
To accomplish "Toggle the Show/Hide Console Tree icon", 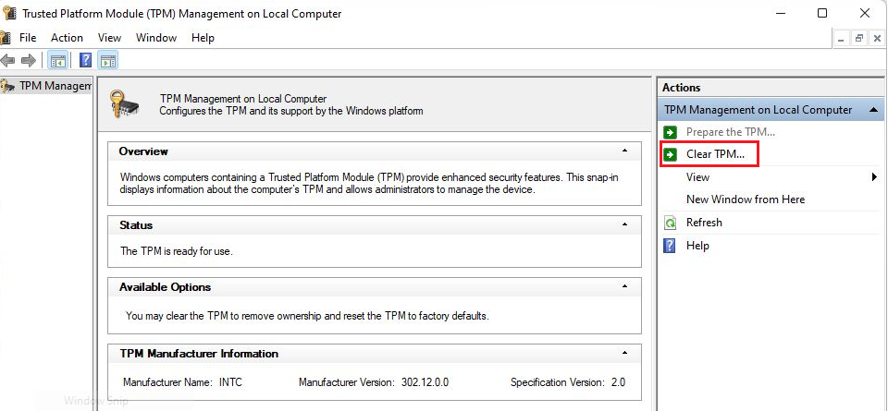I will (57, 60).
